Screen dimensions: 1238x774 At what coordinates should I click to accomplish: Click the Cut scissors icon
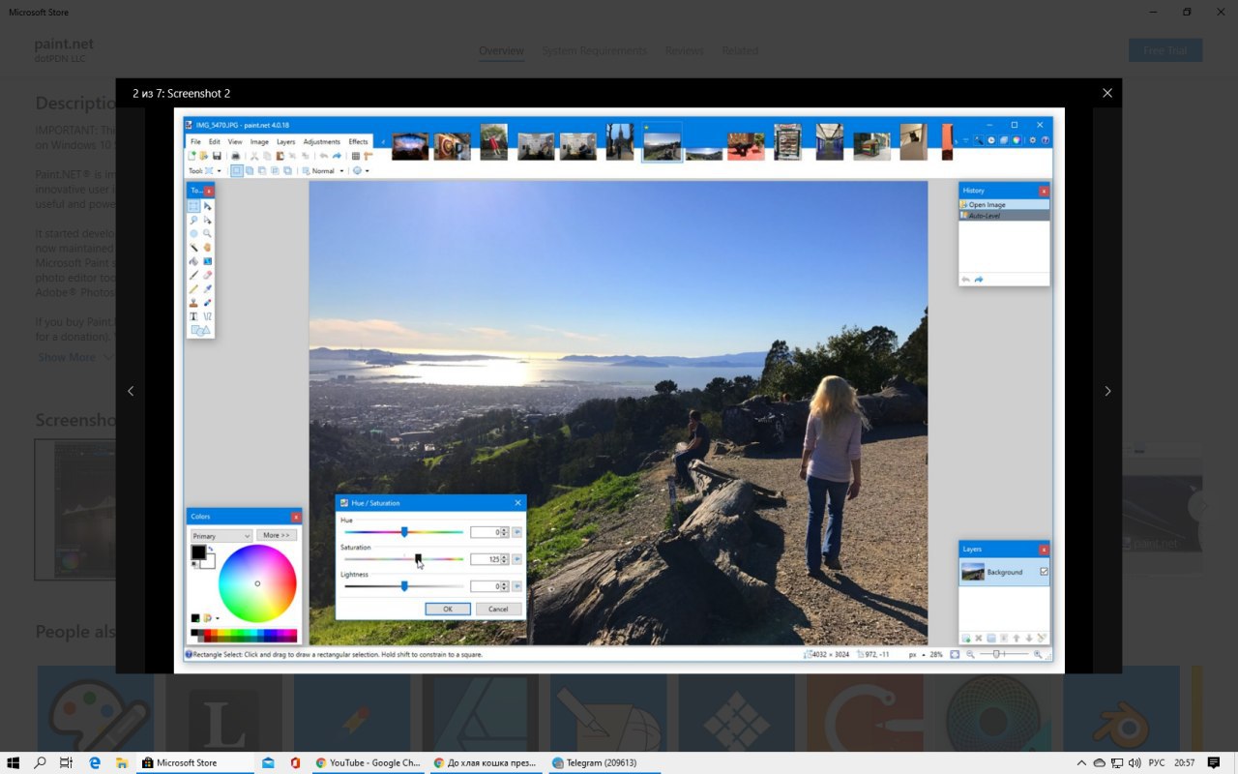[x=254, y=156]
